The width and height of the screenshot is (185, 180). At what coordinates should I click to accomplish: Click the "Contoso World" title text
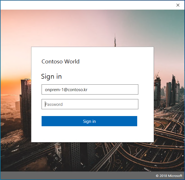click(61, 61)
